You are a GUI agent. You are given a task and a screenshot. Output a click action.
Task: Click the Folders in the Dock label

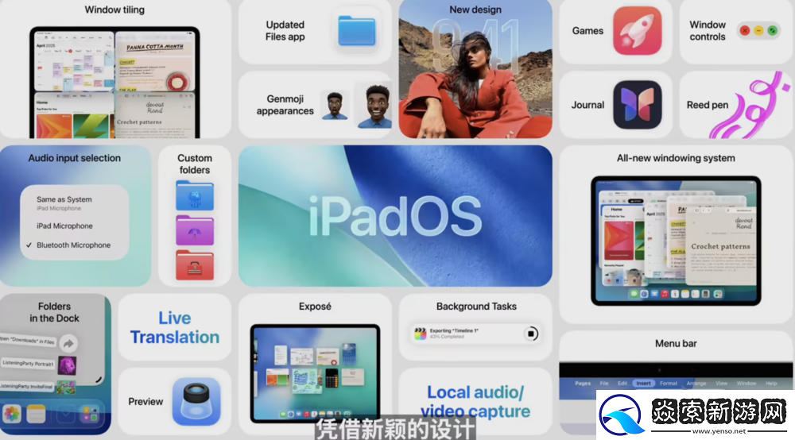pos(54,312)
